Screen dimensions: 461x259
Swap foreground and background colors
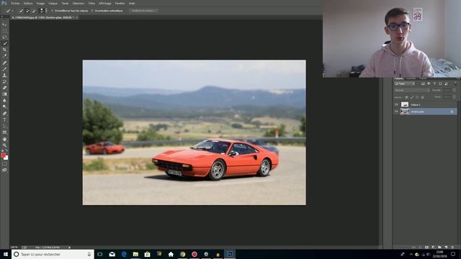(x=6, y=150)
